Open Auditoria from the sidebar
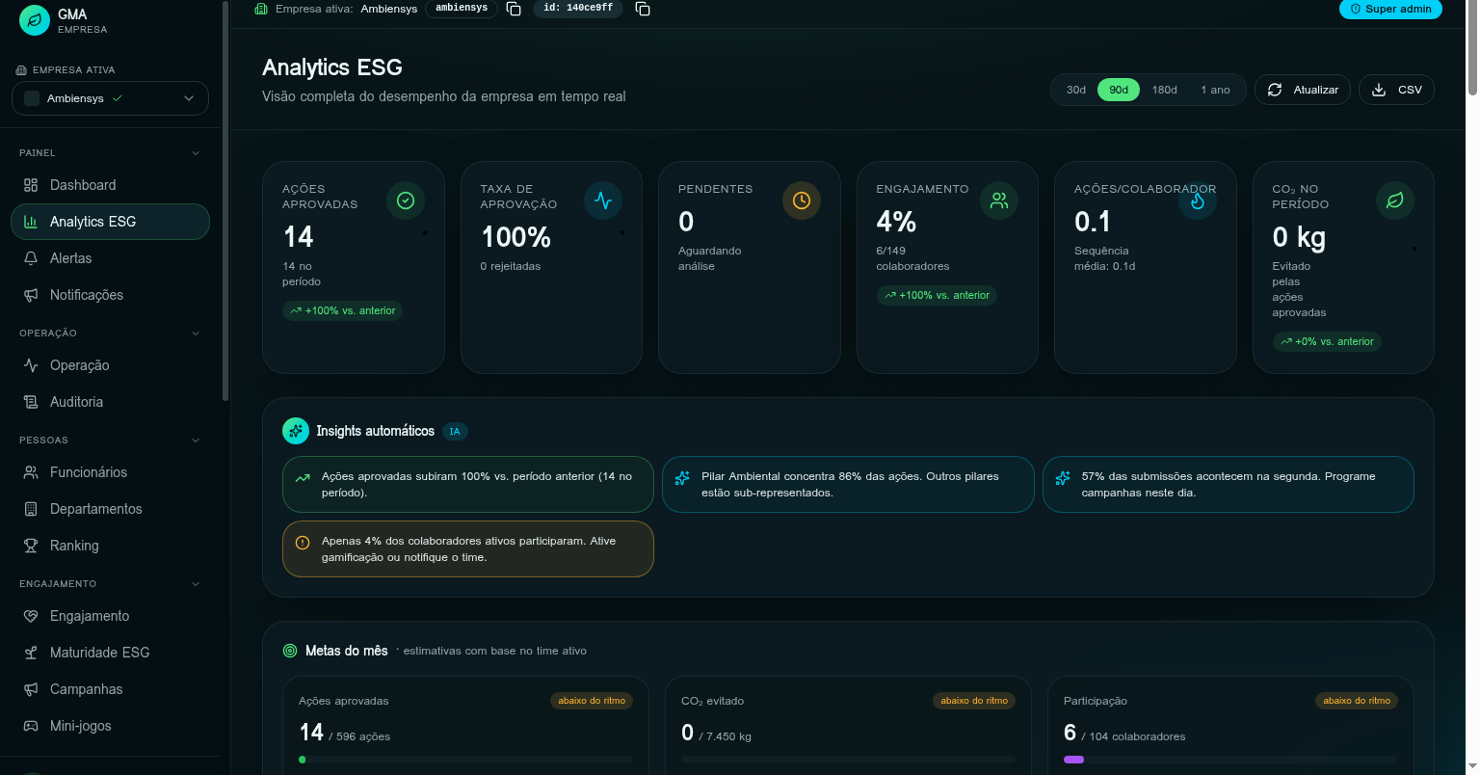This screenshot has height=775, width=1480. point(110,402)
